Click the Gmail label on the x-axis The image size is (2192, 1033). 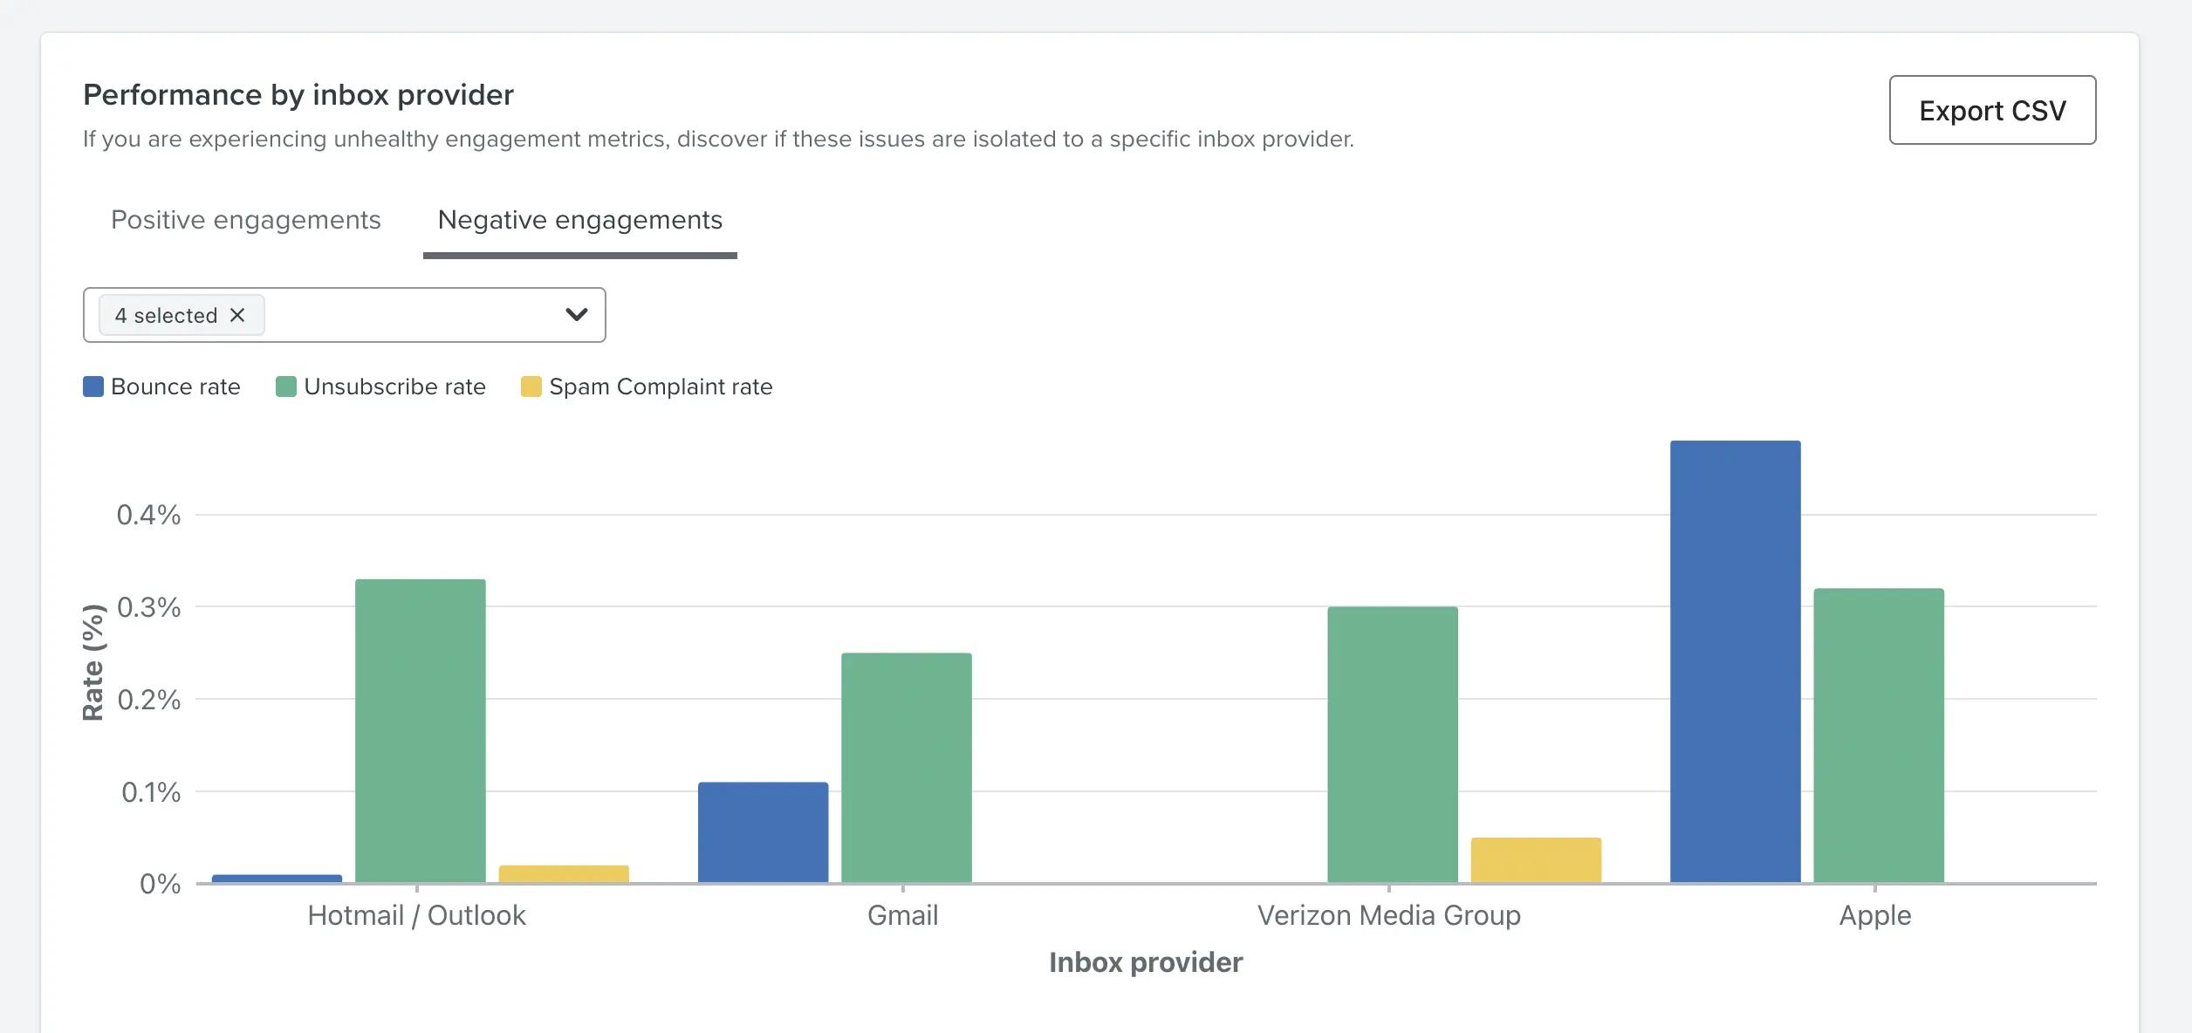(902, 915)
